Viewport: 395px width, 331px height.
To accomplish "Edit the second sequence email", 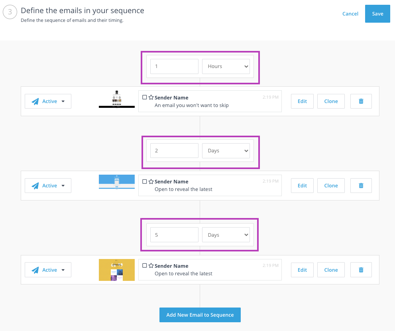I will click(302, 186).
